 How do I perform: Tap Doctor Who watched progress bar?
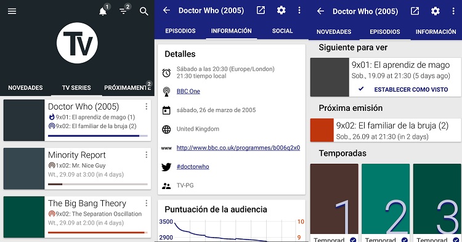pyautogui.click(x=98, y=135)
